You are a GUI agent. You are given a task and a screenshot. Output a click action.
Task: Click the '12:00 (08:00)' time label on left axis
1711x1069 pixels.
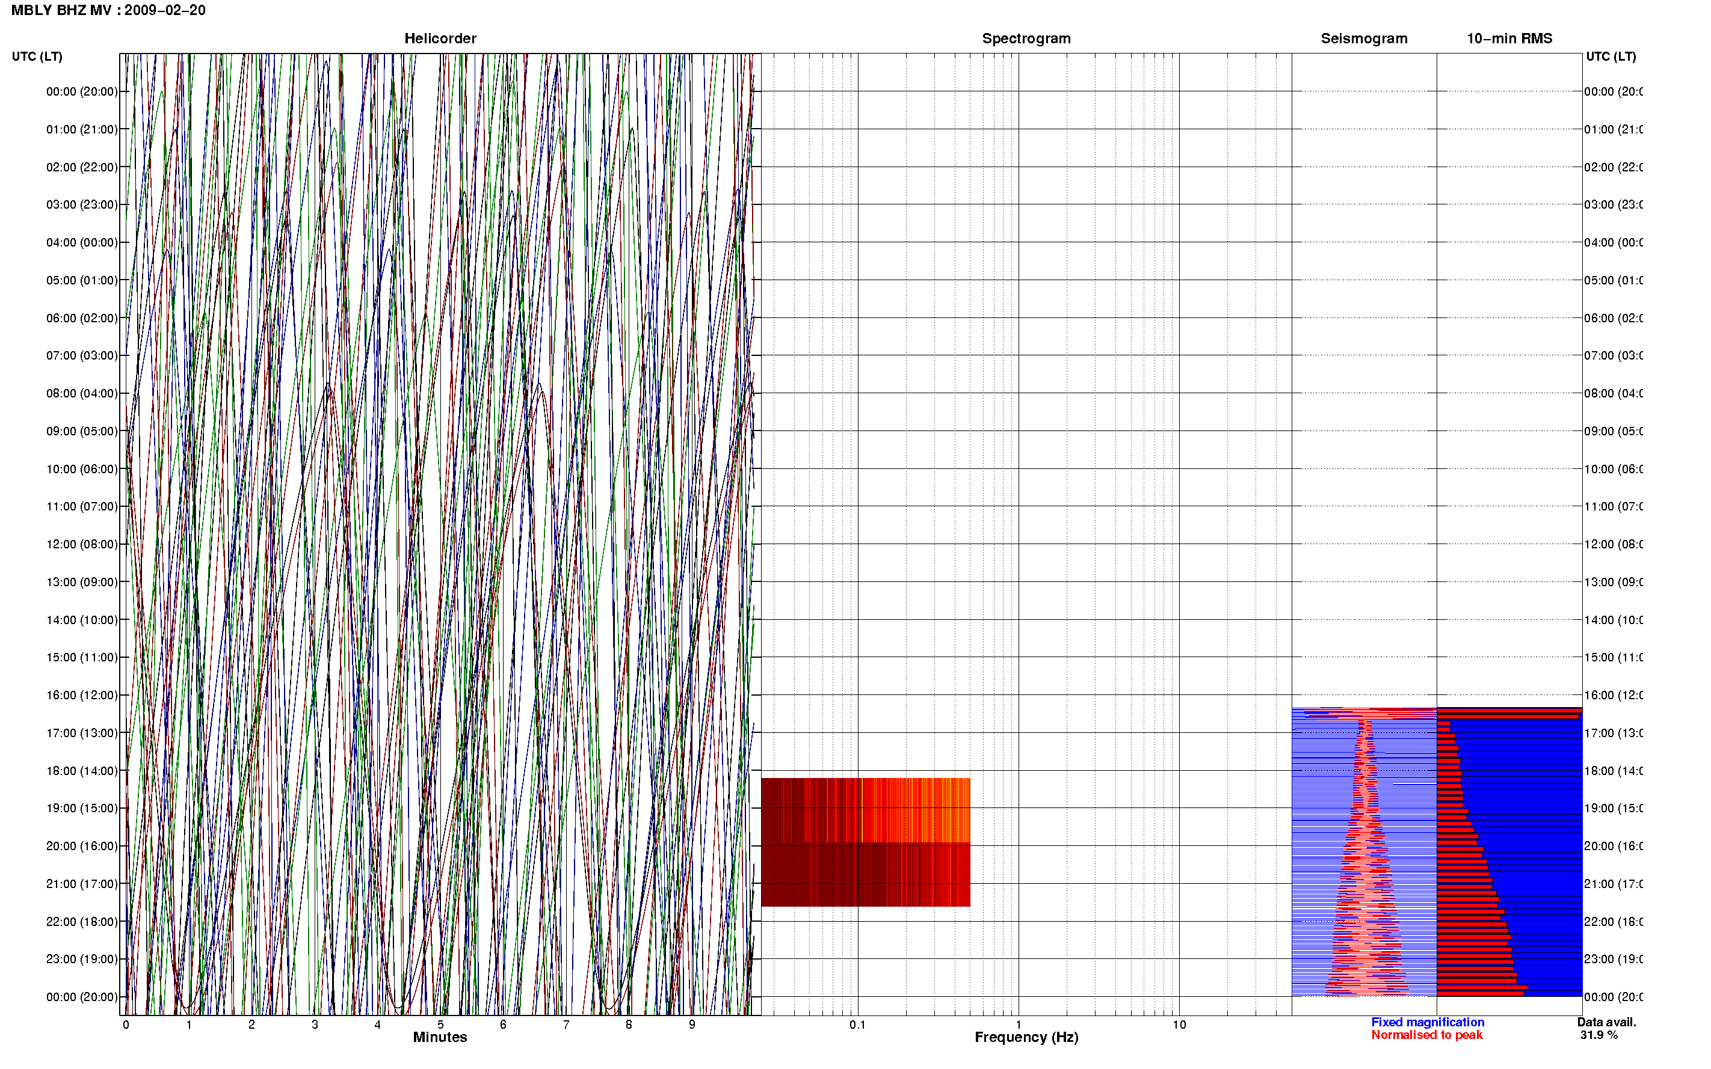pos(82,544)
